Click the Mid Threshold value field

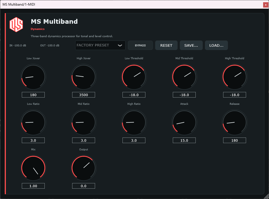pyautogui.click(x=184, y=95)
